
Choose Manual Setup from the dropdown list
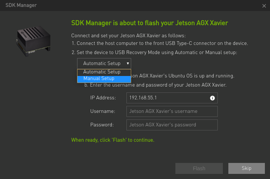104,79
